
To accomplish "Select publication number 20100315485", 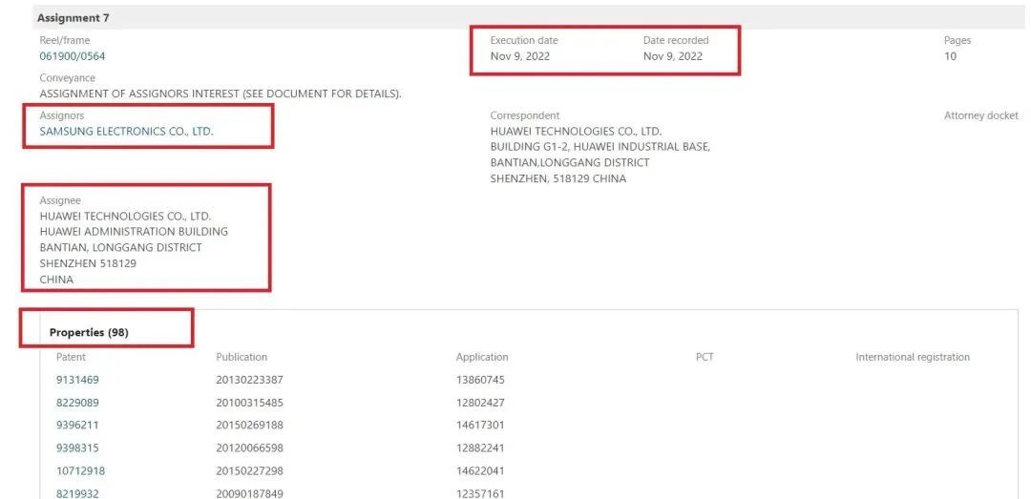I will point(249,403).
